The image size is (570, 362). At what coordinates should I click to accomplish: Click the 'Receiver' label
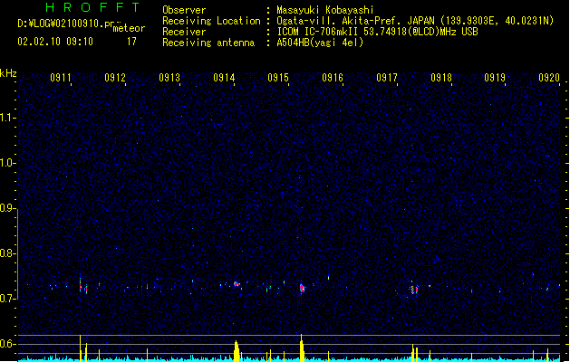pyautogui.click(x=184, y=32)
